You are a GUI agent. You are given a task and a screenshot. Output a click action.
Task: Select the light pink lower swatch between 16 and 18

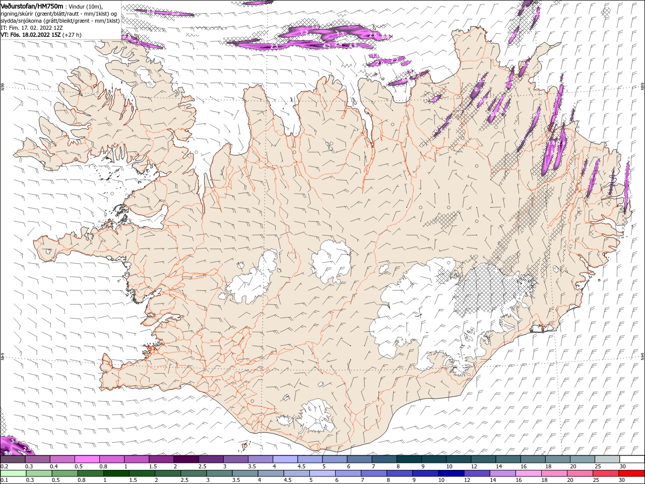tap(529, 473)
